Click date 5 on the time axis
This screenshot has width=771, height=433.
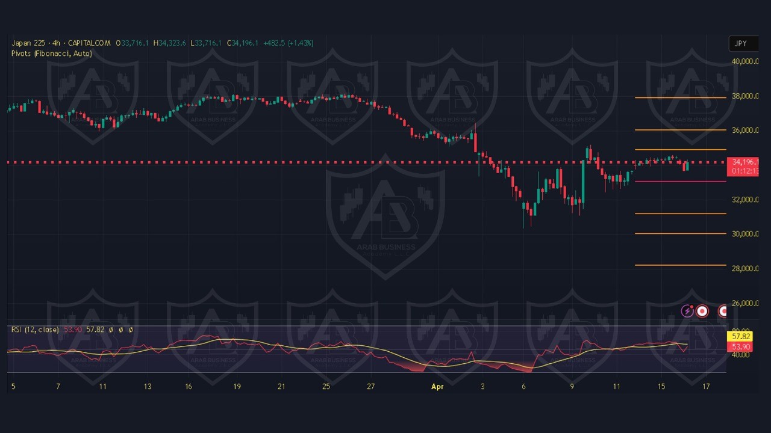(13, 387)
